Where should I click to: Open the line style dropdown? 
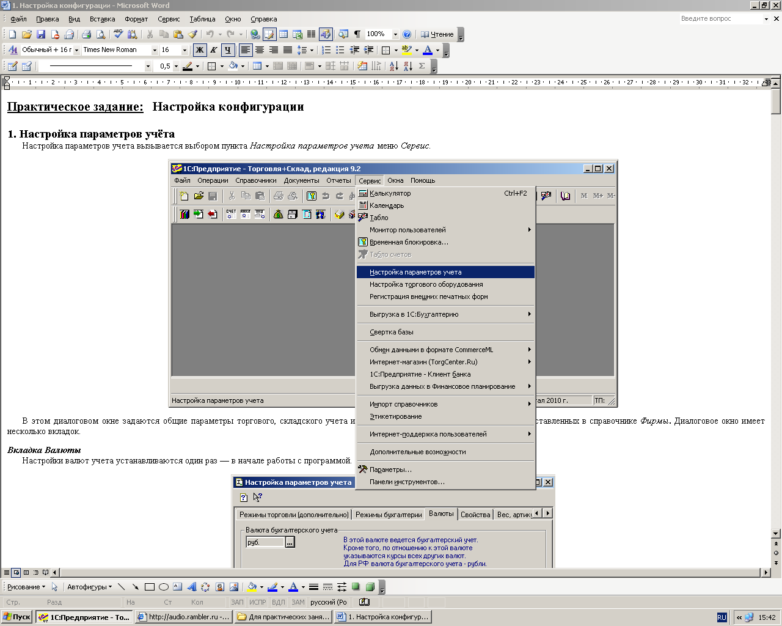(148, 66)
